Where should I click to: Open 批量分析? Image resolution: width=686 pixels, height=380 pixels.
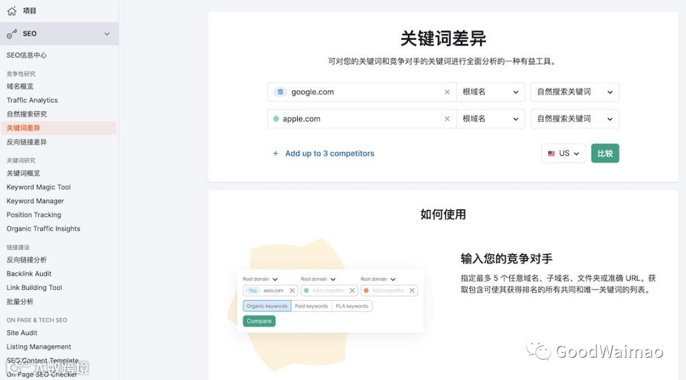click(x=20, y=301)
